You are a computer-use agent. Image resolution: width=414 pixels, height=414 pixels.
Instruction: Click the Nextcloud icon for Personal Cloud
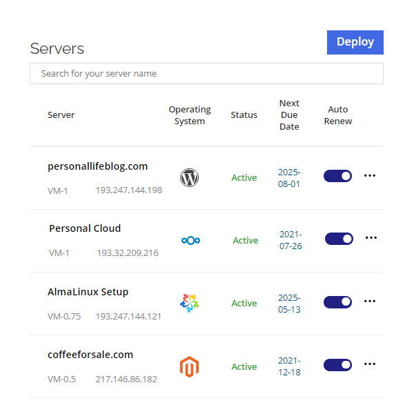click(x=190, y=241)
